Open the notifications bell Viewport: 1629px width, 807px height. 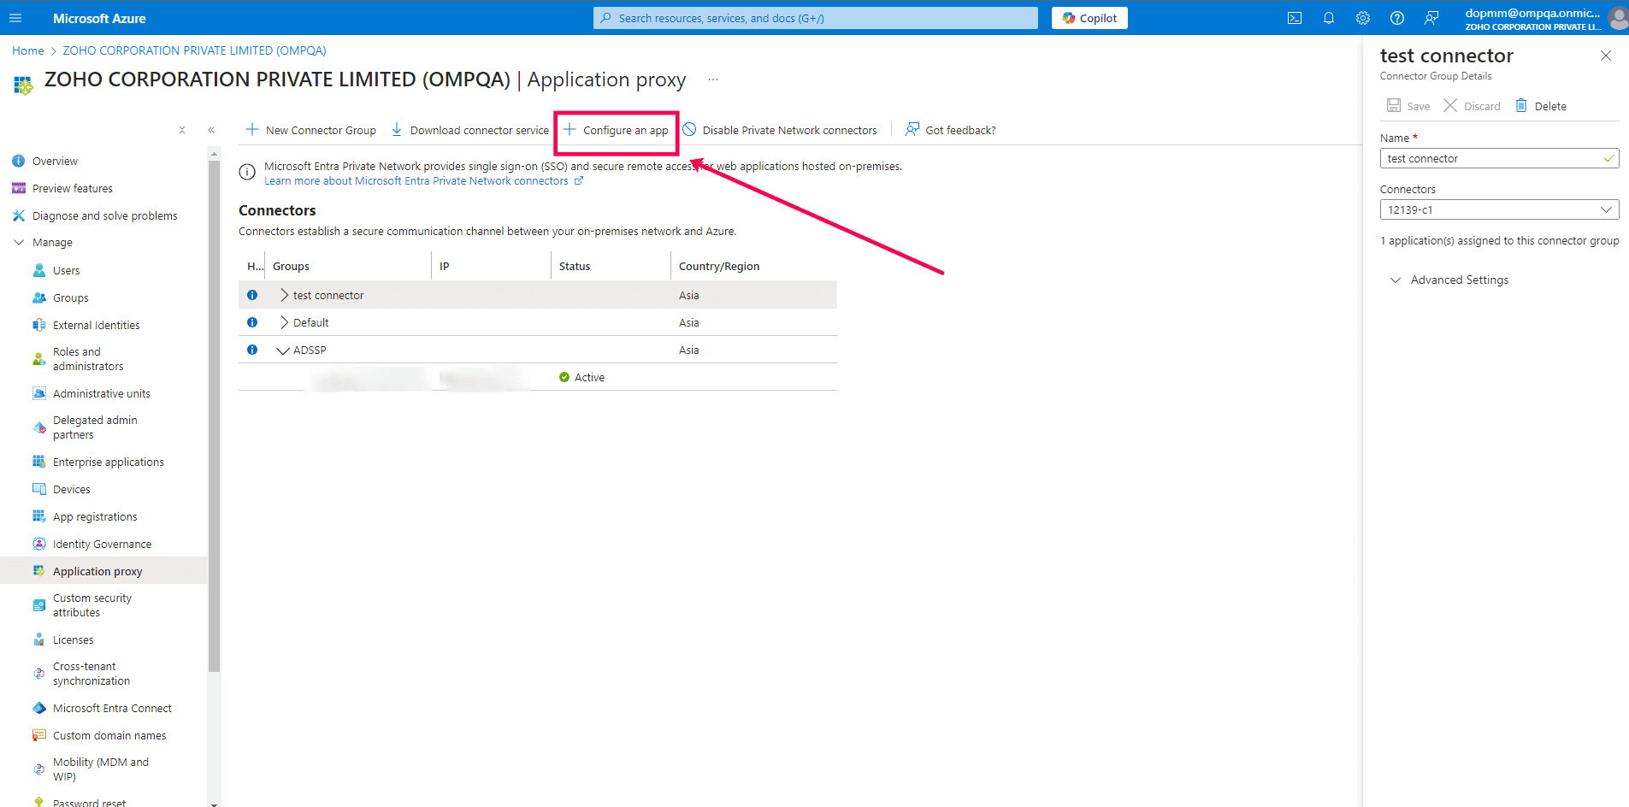(x=1329, y=18)
